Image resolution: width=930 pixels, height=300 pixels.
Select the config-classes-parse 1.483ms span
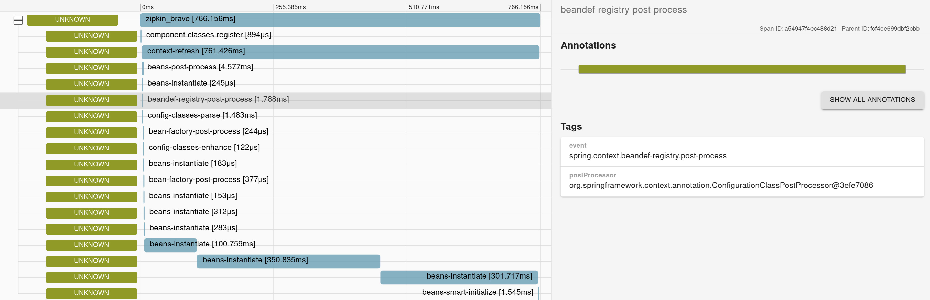pos(202,115)
